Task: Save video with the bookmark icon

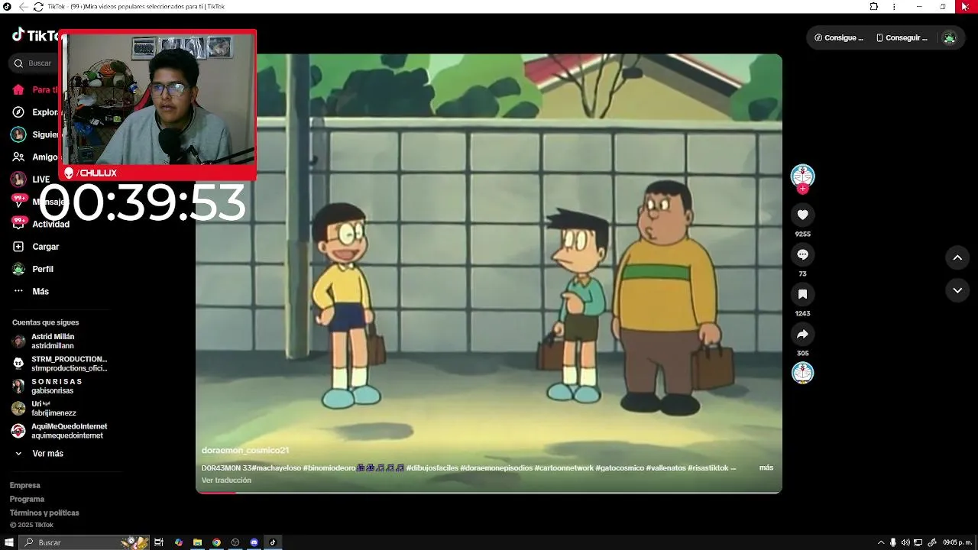Action: 802,294
